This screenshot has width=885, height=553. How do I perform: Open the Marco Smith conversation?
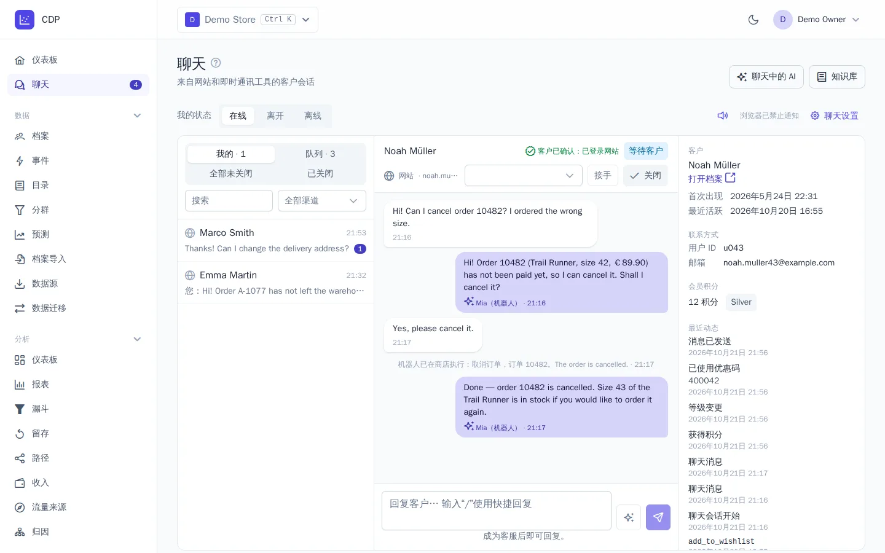coord(275,240)
